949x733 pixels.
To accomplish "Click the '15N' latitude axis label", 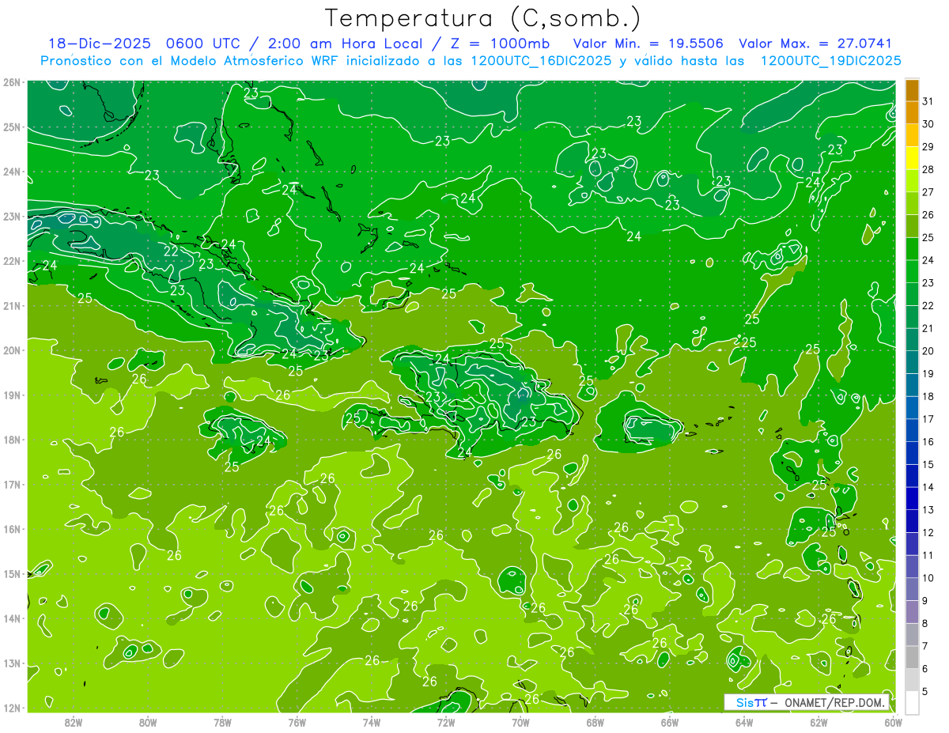I will 12,574.
